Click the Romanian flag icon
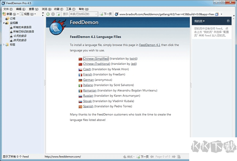The image size is (237, 161). click(x=80, y=91)
